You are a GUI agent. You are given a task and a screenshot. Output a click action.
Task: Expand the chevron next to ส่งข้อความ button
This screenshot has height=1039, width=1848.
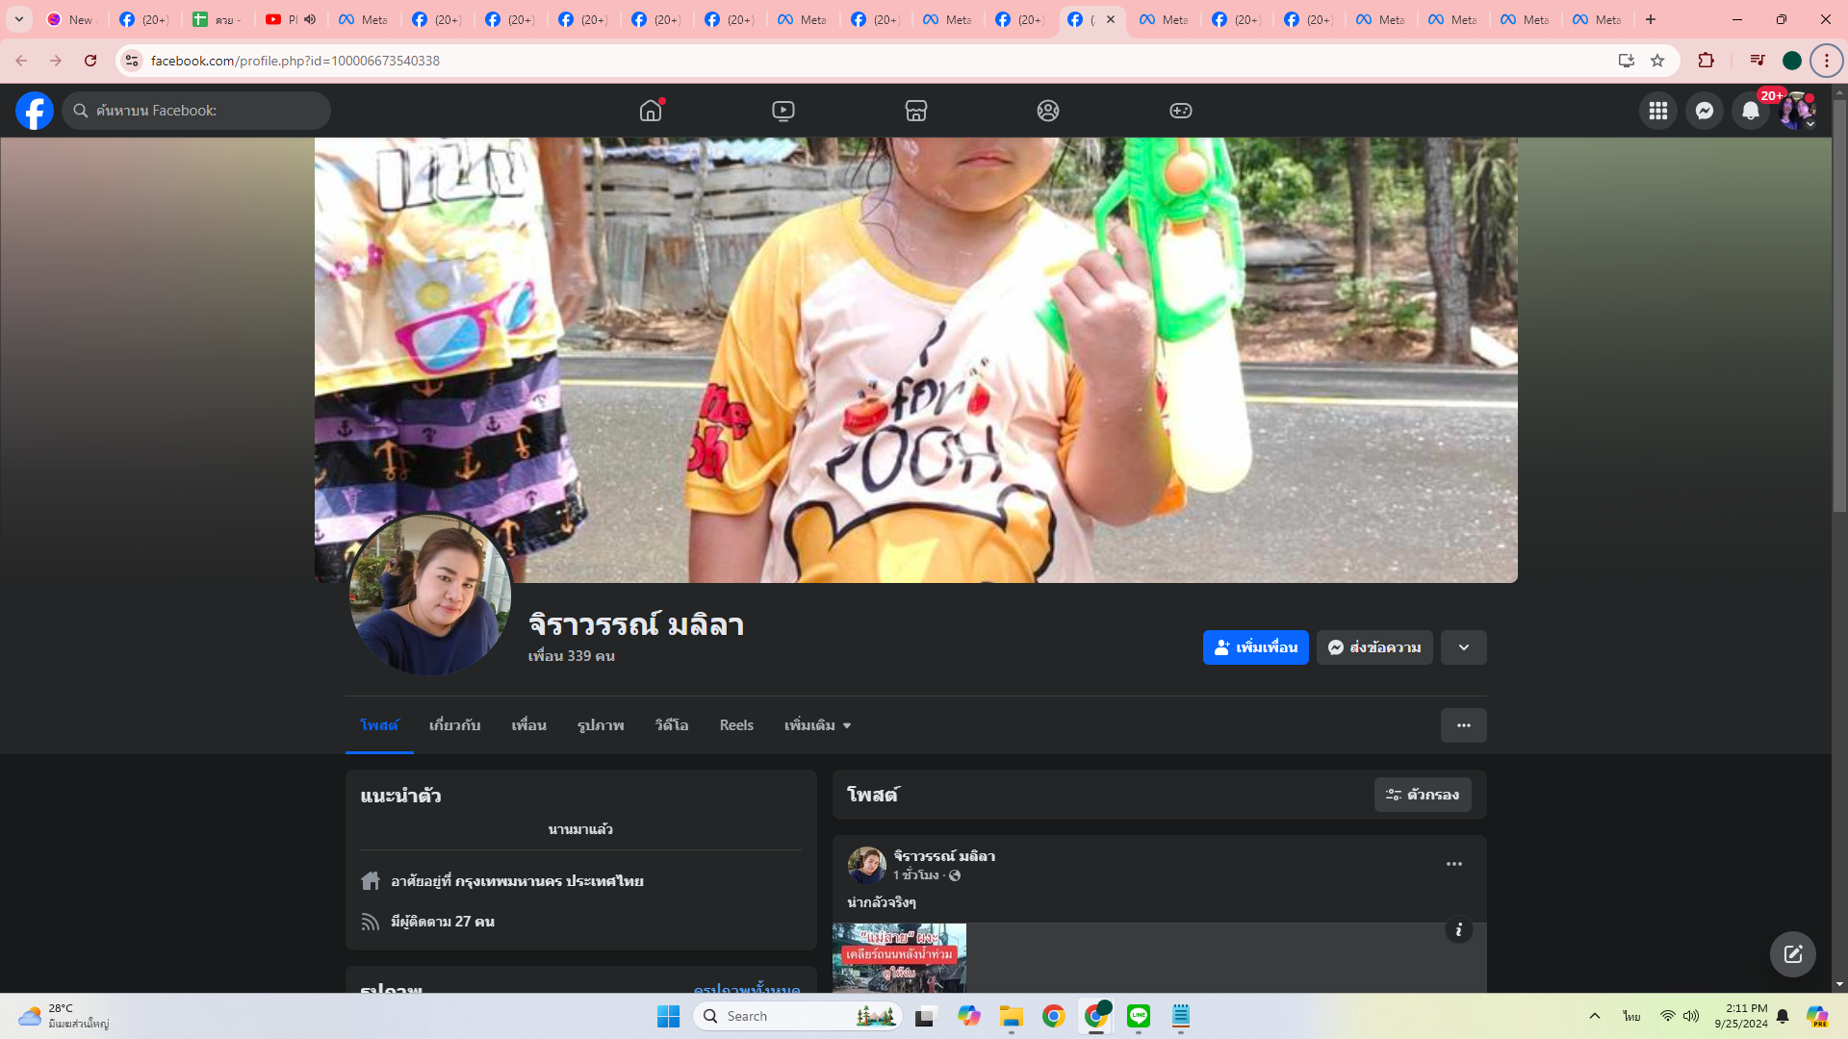click(x=1463, y=647)
